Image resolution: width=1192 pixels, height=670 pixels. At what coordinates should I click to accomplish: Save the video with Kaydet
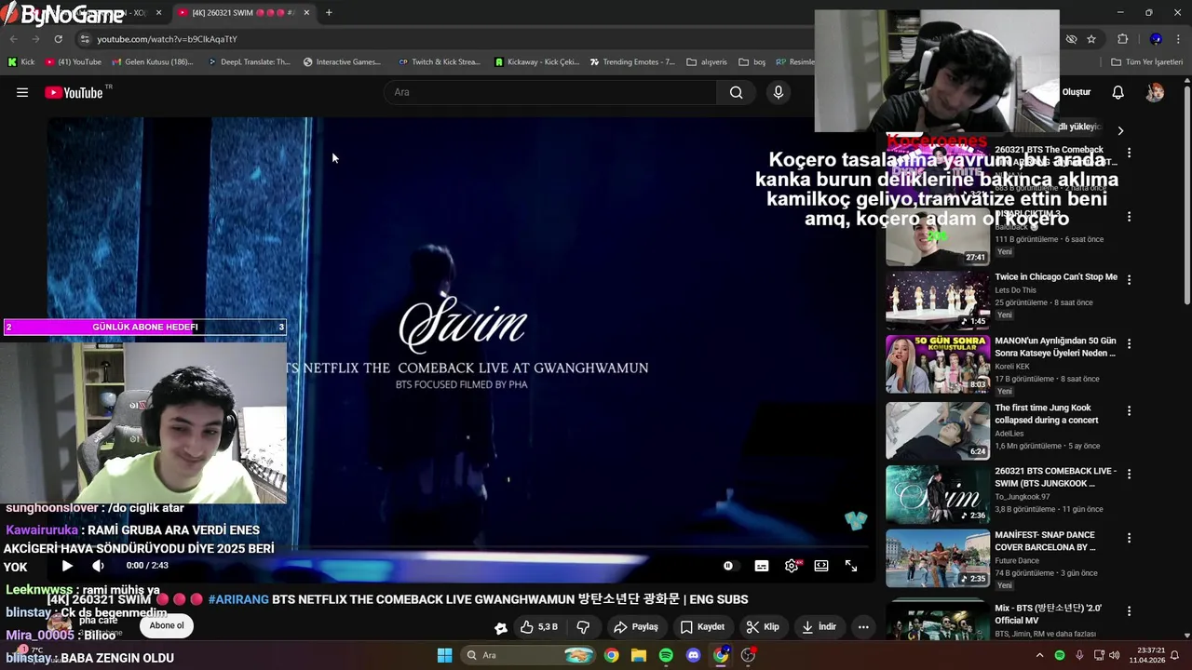tap(702, 627)
